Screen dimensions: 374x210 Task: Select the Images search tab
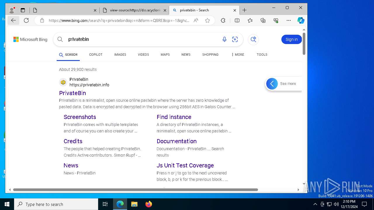pos(120,55)
